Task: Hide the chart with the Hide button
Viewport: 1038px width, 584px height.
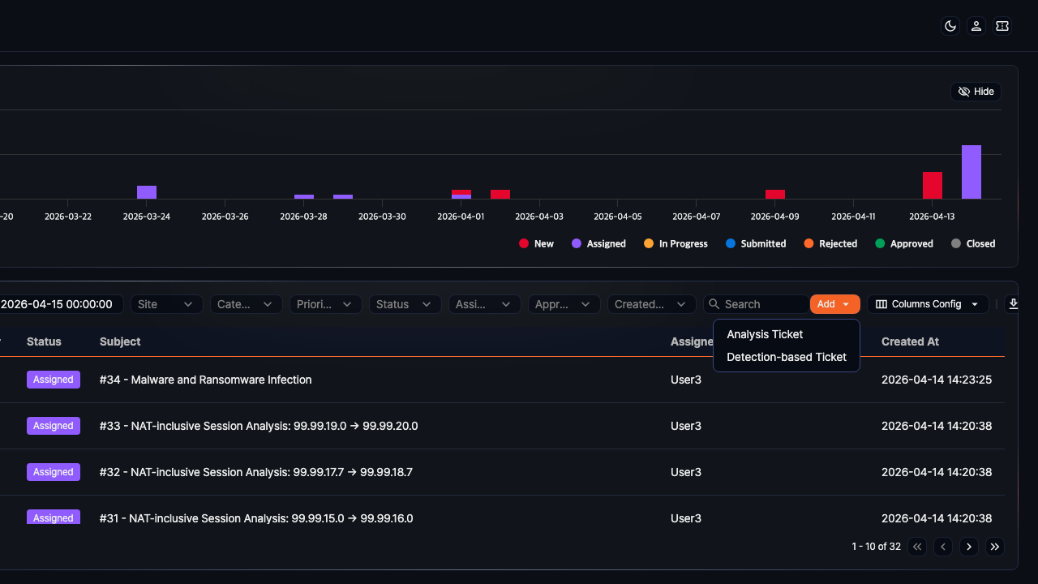Action: (x=976, y=92)
